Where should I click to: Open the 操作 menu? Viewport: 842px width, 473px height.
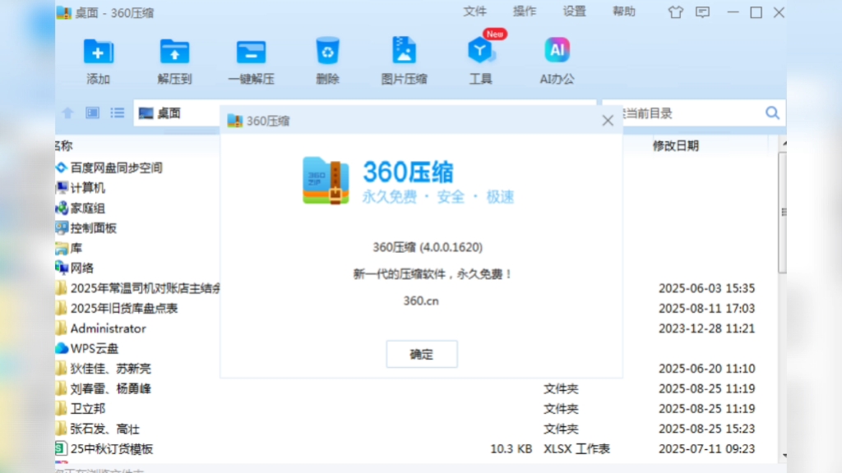[x=524, y=11]
